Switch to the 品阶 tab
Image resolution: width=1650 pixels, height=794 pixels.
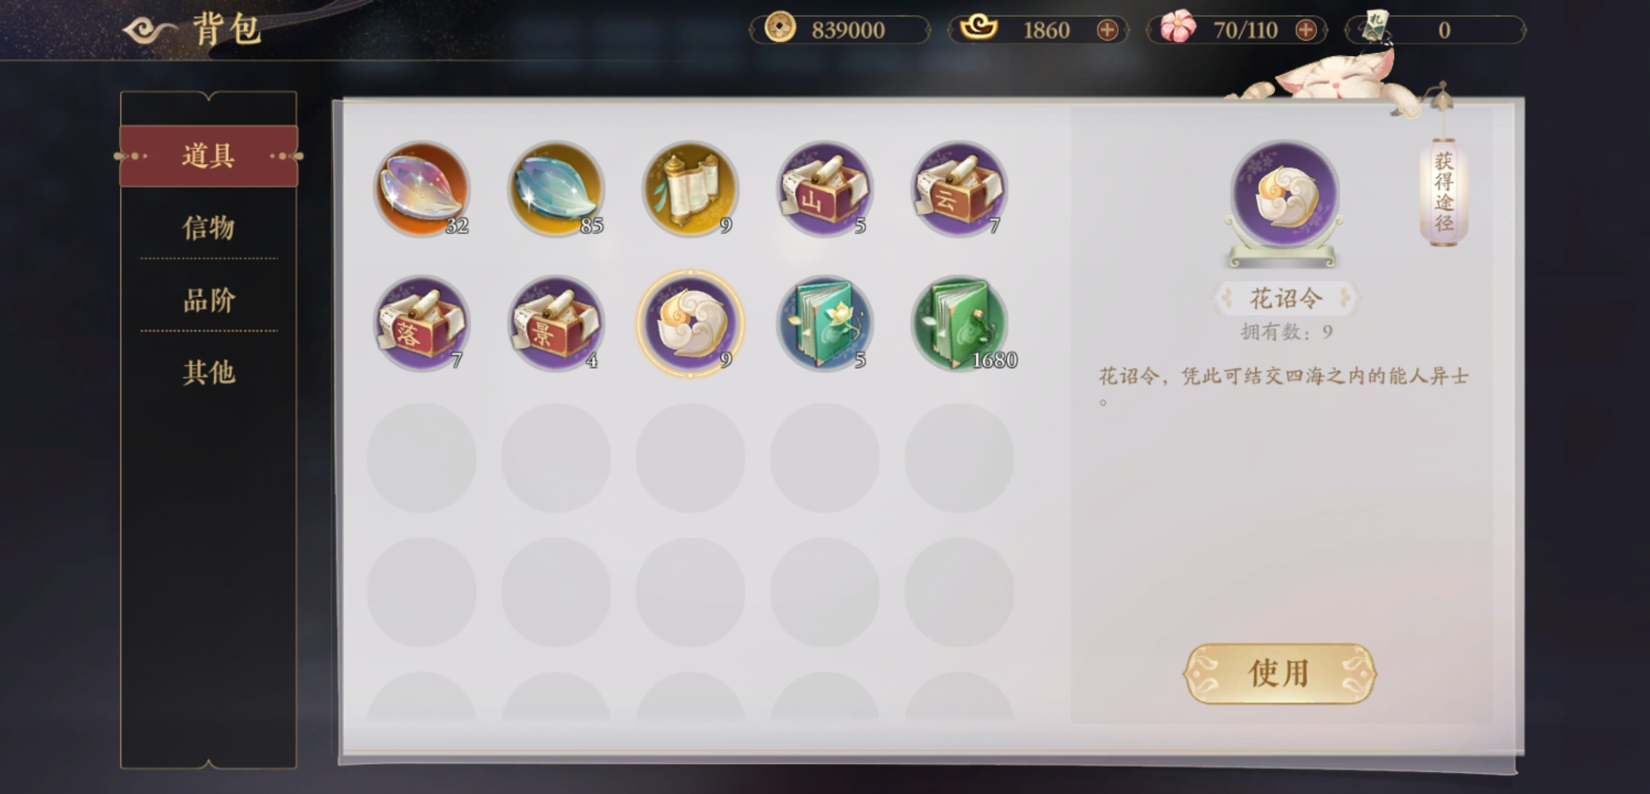209,300
